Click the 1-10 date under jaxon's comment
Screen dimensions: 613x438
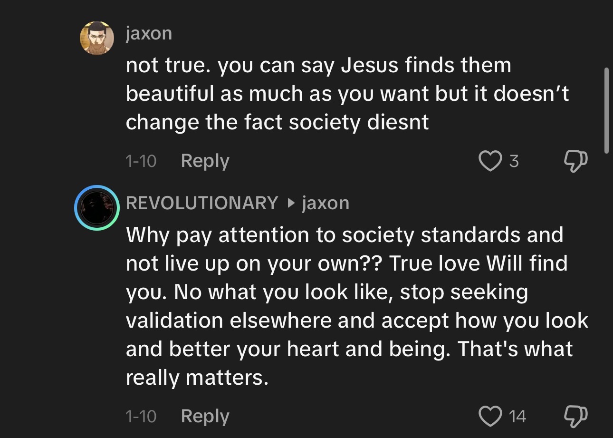141,162
